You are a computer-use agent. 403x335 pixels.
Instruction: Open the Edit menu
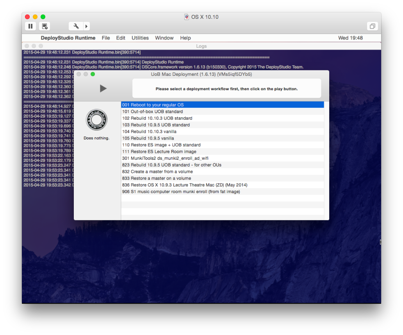tap(121, 38)
